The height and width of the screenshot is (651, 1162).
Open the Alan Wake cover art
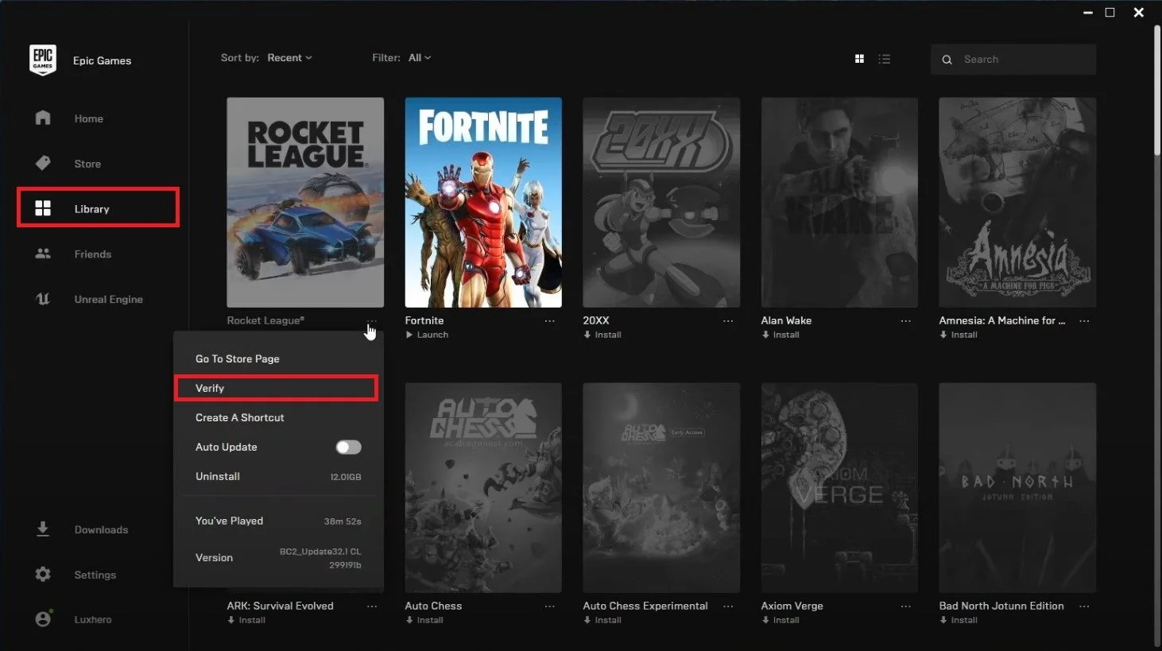point(839,203)
